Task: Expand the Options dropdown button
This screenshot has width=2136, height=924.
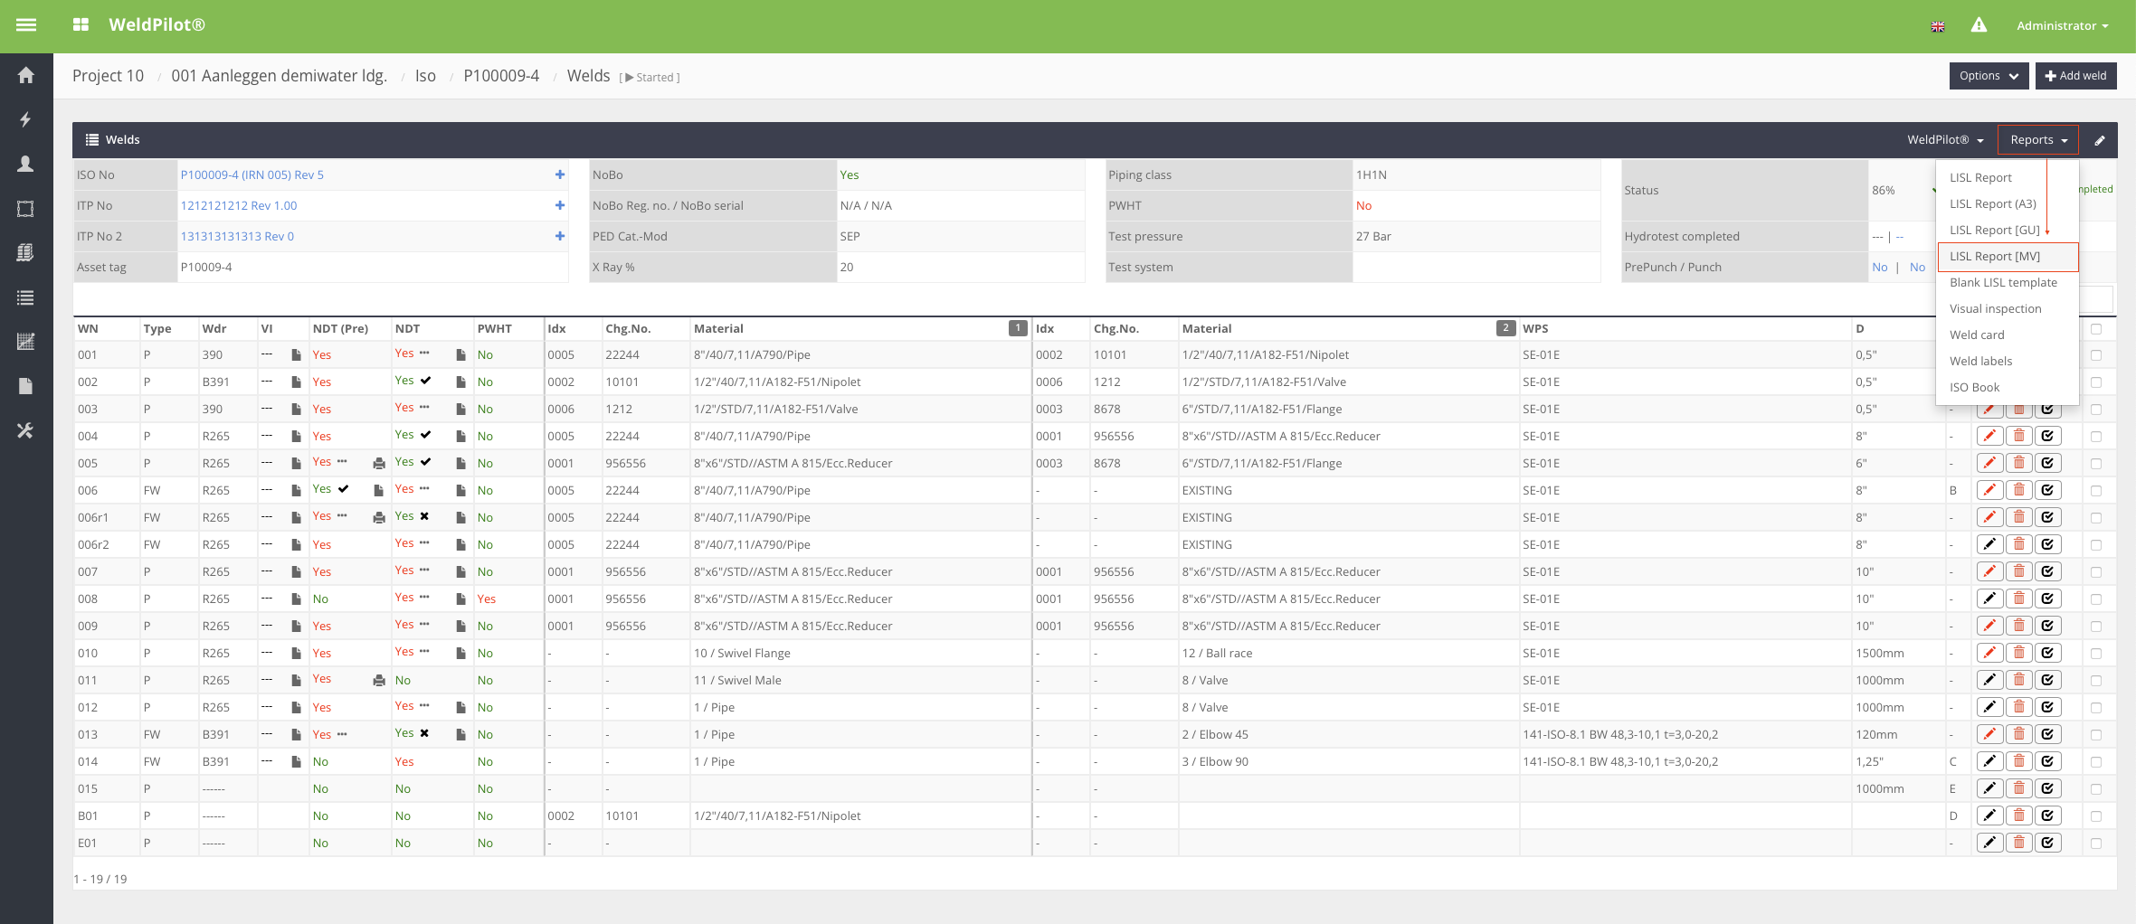Action: [x=1988, y=76]
